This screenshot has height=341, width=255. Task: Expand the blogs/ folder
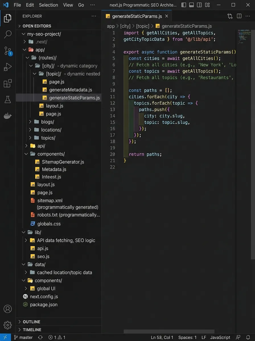point(59,122)
